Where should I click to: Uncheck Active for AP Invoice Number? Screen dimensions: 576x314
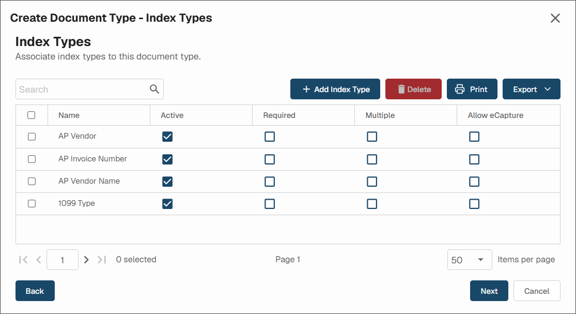point(167,159)
